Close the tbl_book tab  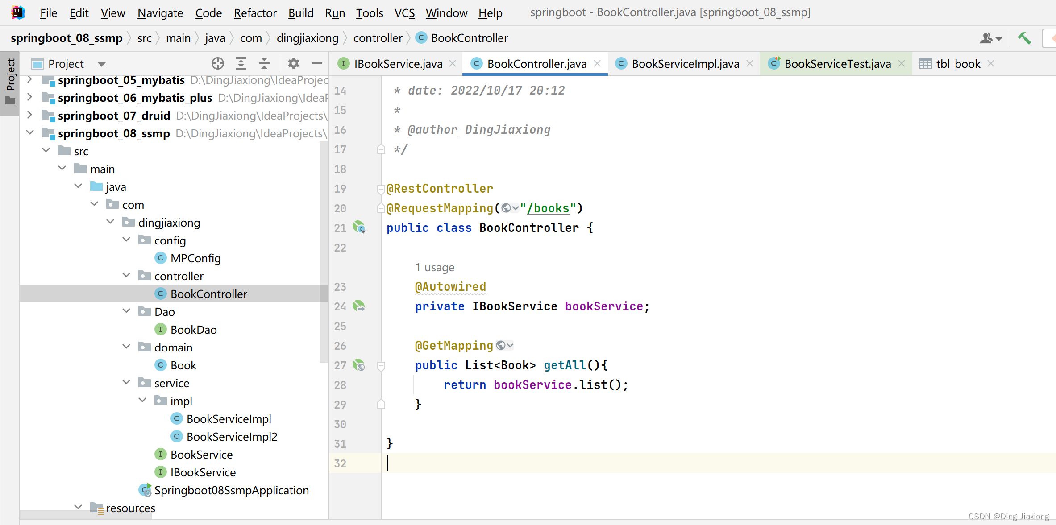[991, 64]
